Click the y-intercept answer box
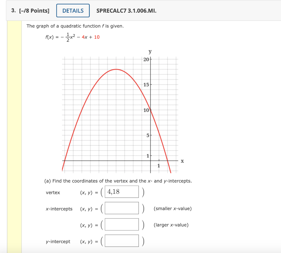 coord(122,241)
